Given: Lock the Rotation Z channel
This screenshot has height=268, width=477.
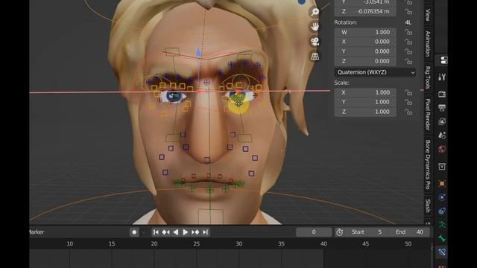Looking at the screenshot, I should pos(408,61).
